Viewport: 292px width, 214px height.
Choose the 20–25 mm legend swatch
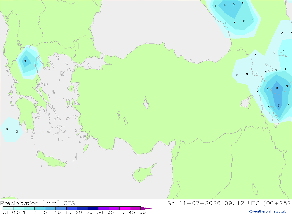point(82,208)
